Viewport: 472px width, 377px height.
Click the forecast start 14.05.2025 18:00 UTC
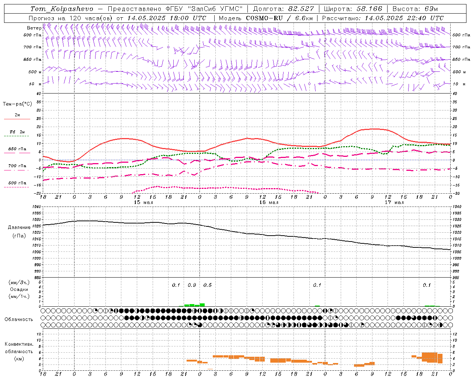[x=167, y=18]
